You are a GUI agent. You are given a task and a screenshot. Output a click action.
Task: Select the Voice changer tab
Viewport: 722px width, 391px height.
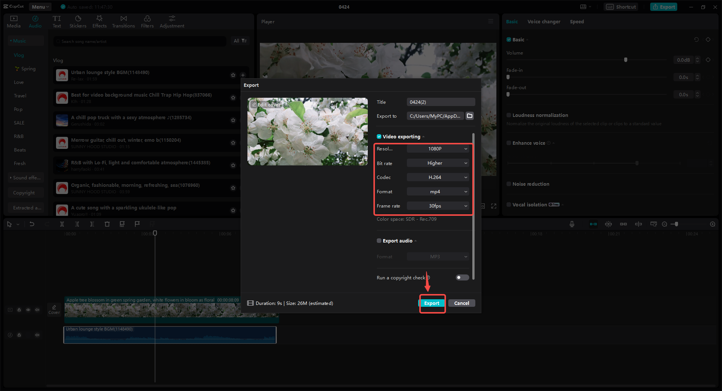544,21
